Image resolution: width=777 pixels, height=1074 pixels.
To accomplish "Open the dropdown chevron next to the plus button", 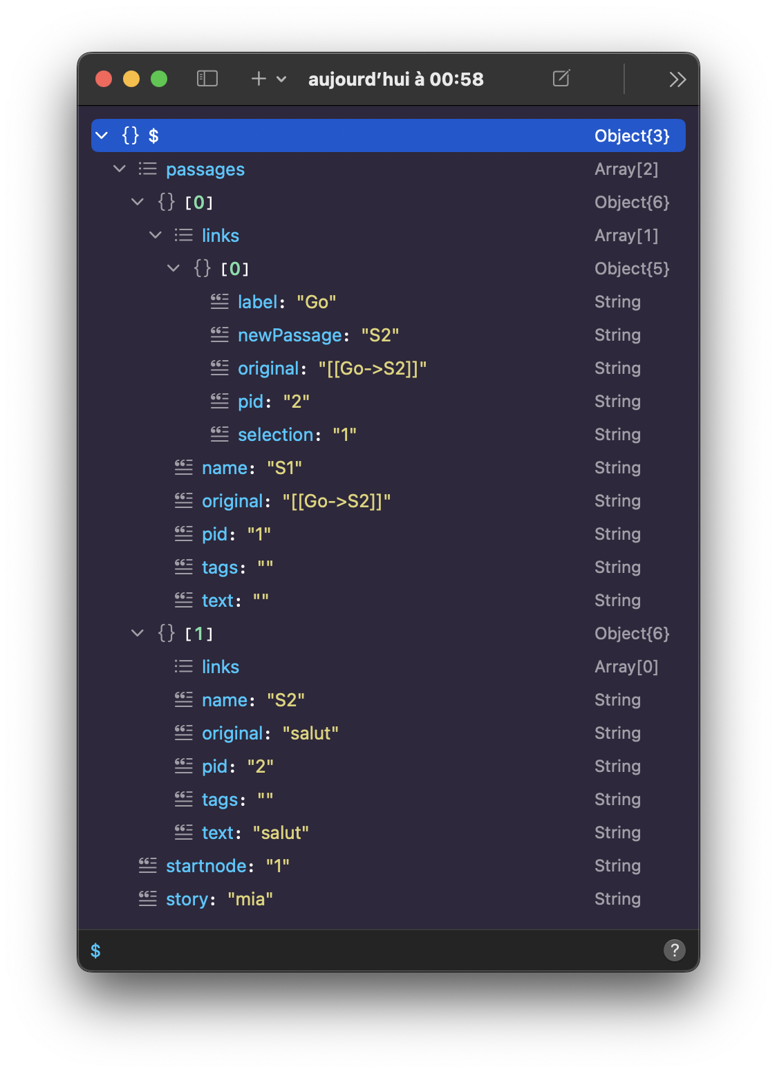I will point(279,79).
